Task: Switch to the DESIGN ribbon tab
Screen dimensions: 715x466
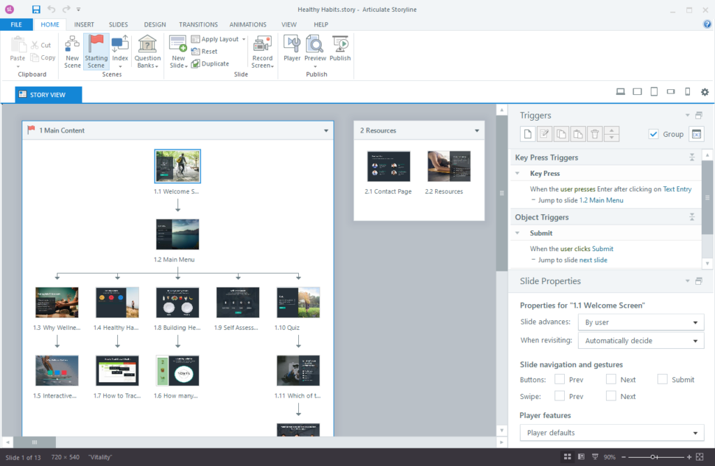Action: click(x=155, y=24)
